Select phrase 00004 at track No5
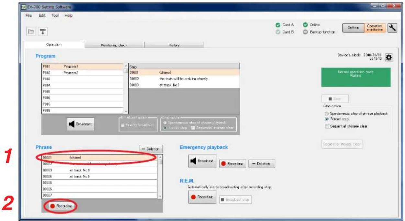Image resolution: width=405 pixels, height=221 pixels. click(100, 176)
